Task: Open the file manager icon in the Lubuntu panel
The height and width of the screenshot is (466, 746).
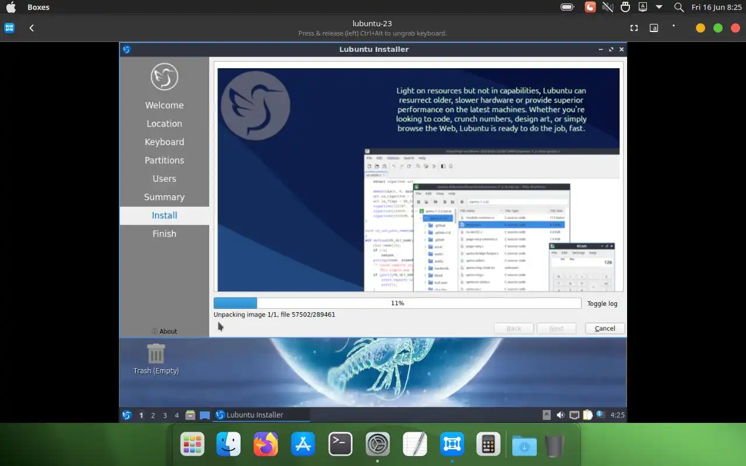Action: tap(190, 415)
